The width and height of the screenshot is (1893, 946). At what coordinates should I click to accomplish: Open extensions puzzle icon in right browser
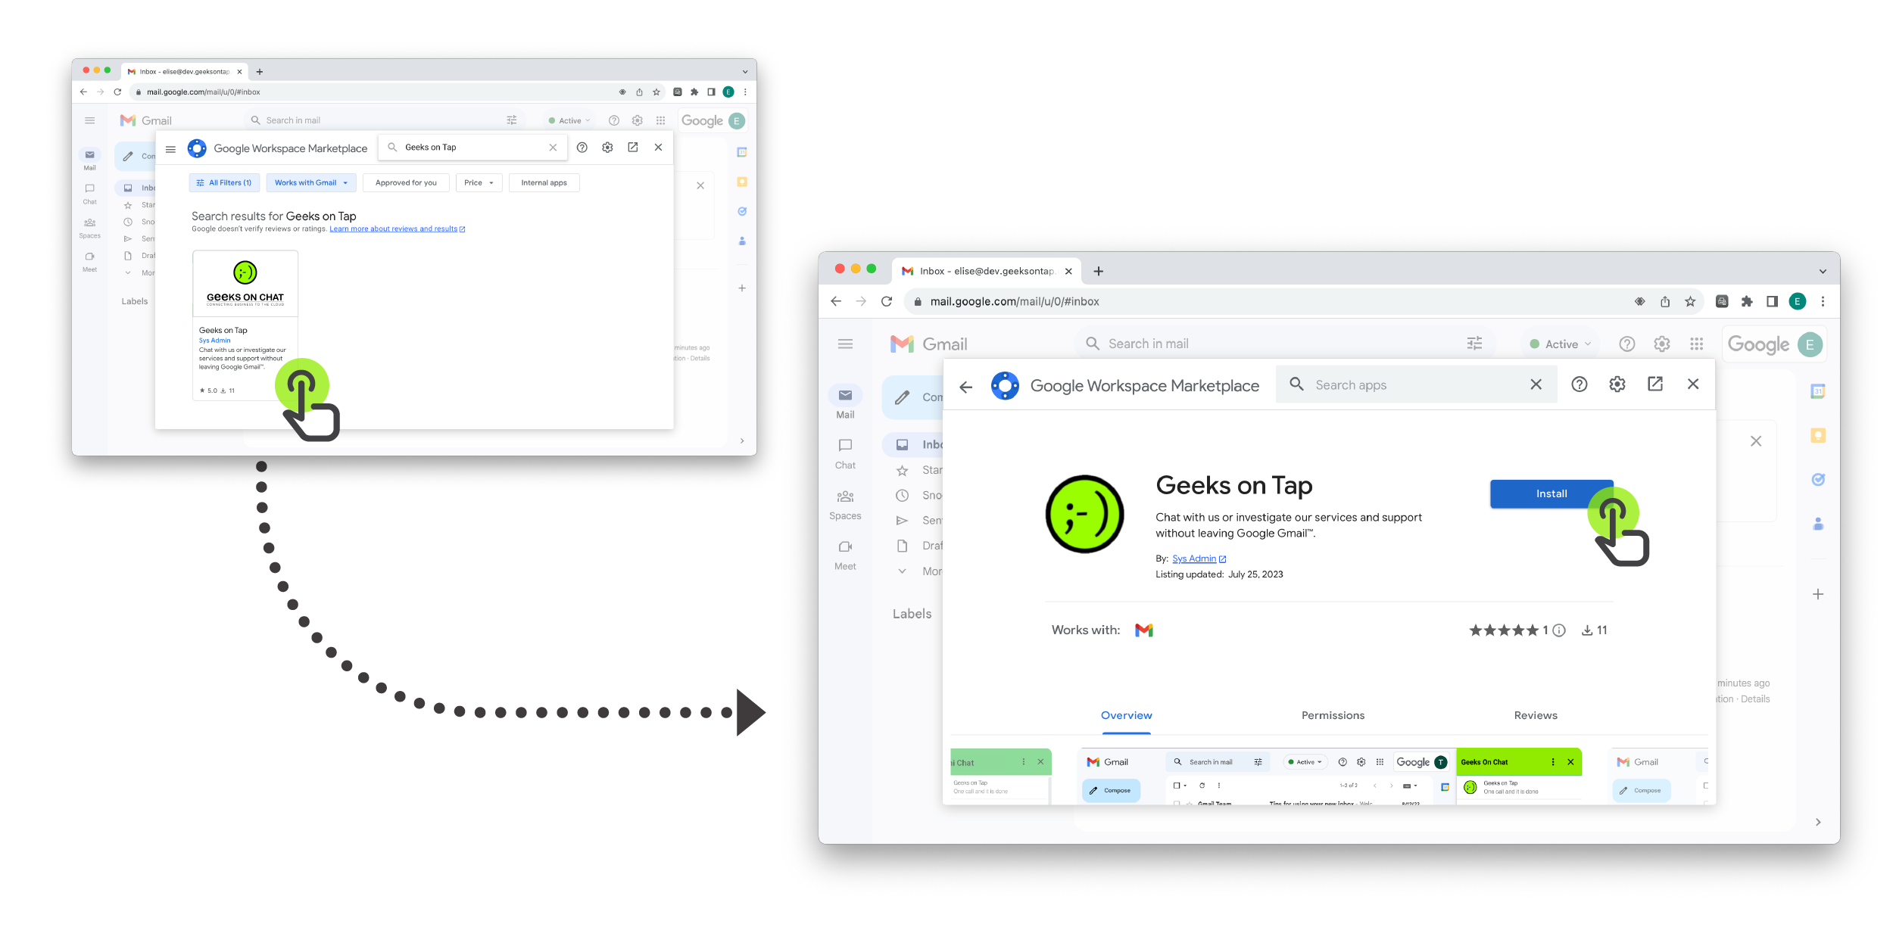[x=1746, y=301]
